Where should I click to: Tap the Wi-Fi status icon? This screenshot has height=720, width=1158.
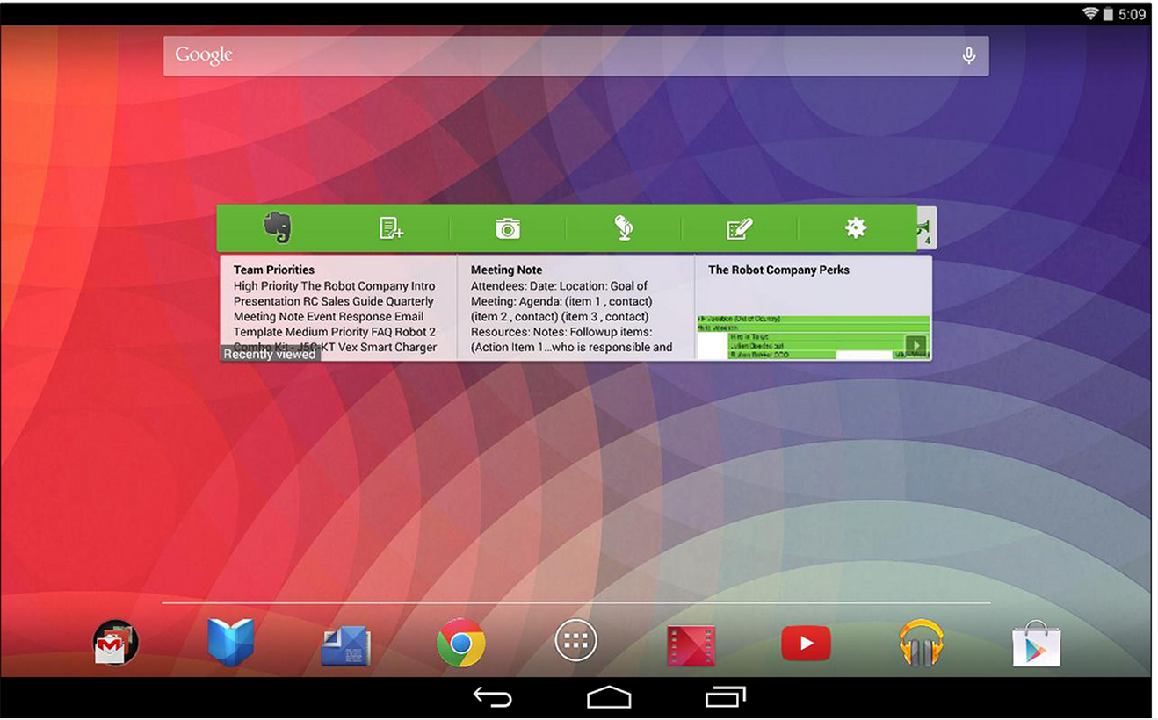click(x=1090, y=13)
